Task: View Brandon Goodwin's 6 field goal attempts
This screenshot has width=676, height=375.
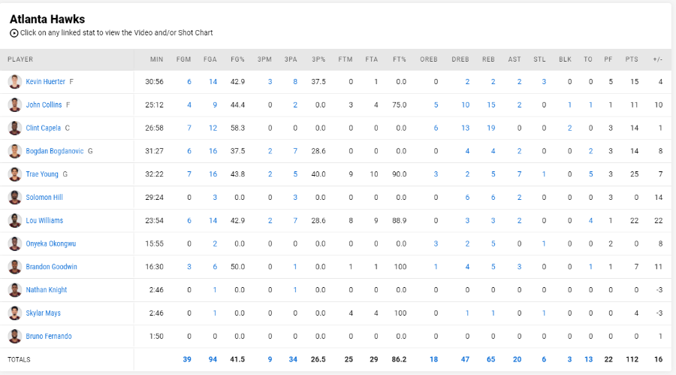Action: click(215, 267)
